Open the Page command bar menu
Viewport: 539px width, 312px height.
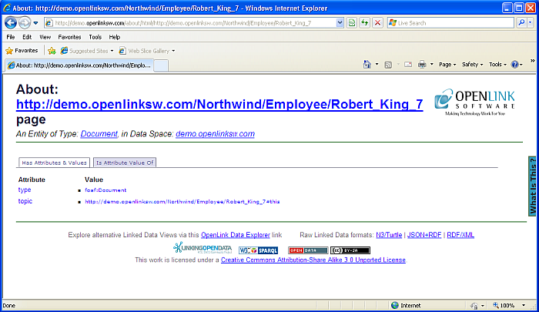pyautogui.click(x=447, y=65)
